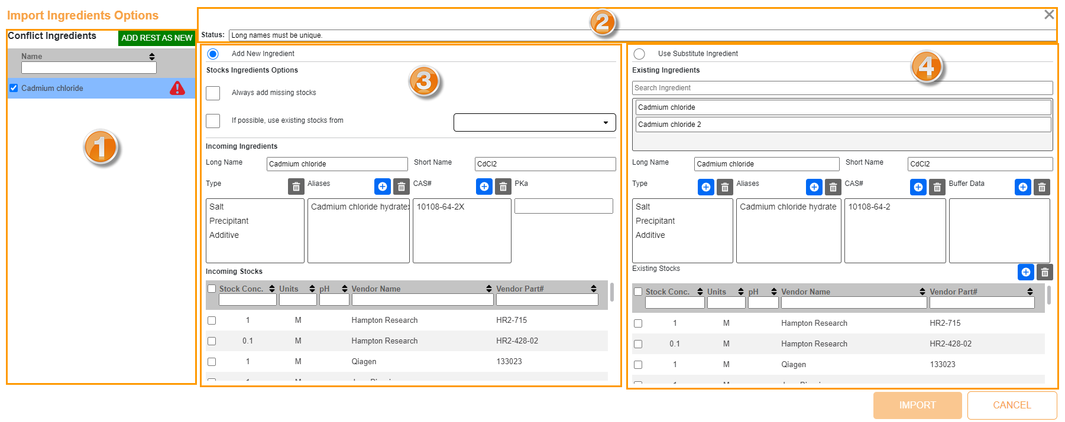Screen dimensions: 1065x422
Task: Uncheck the Cadmium chloride conflict ingredient
Action: (x=14, y=88)
